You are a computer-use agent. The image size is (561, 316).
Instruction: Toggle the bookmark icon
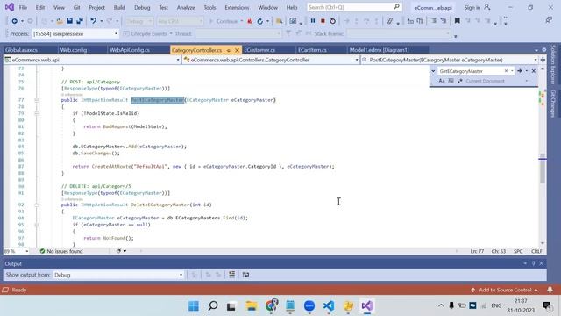[x=458, y=21]
